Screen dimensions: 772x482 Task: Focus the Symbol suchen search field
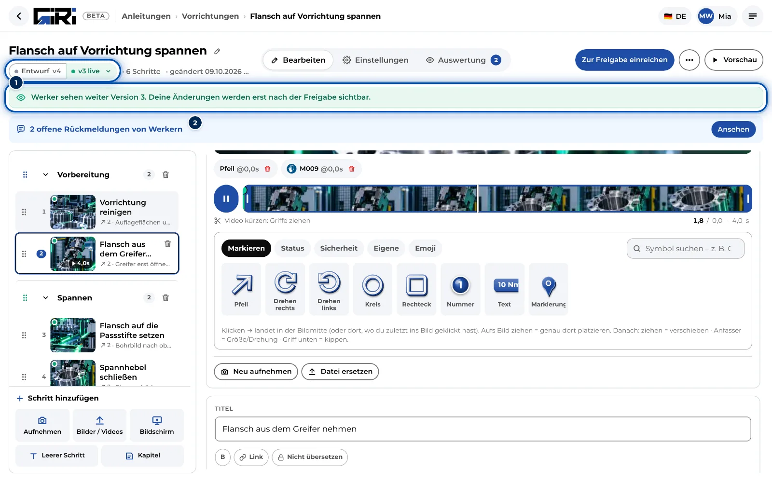point(685,249)
